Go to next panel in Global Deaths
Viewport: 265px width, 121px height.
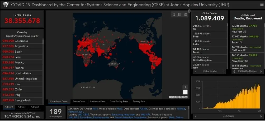pyautogui.click(x=223, y=72)
